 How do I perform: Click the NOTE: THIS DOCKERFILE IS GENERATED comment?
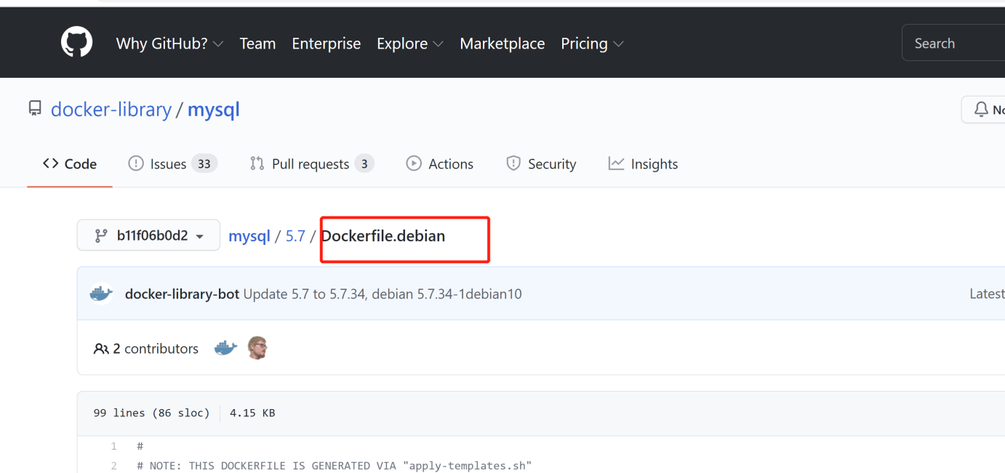coord(335,466)
